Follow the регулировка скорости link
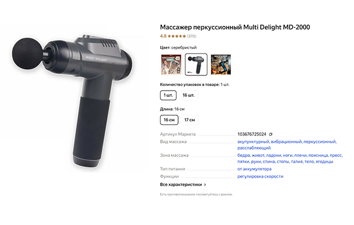Image resolution: width=354 pixels, height=225 pixels. [260, 177]
